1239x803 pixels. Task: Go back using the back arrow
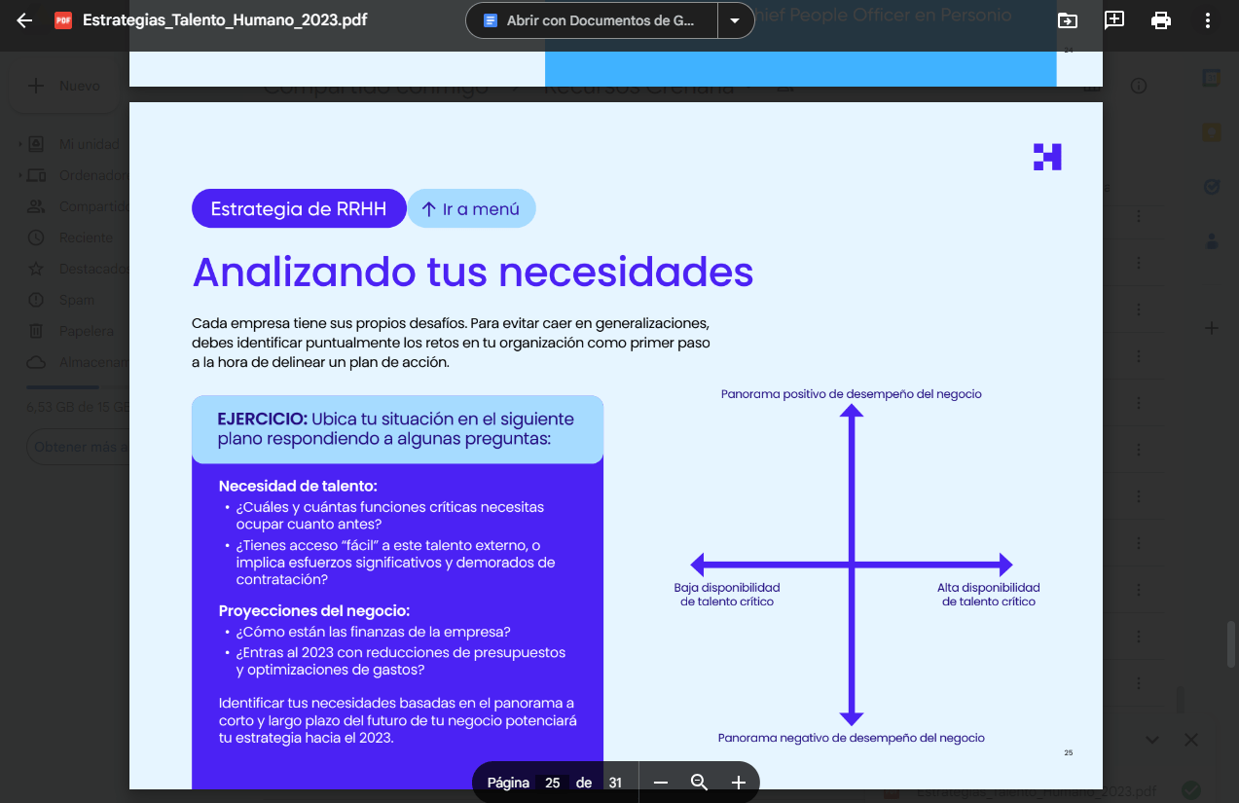pos(23,18)
